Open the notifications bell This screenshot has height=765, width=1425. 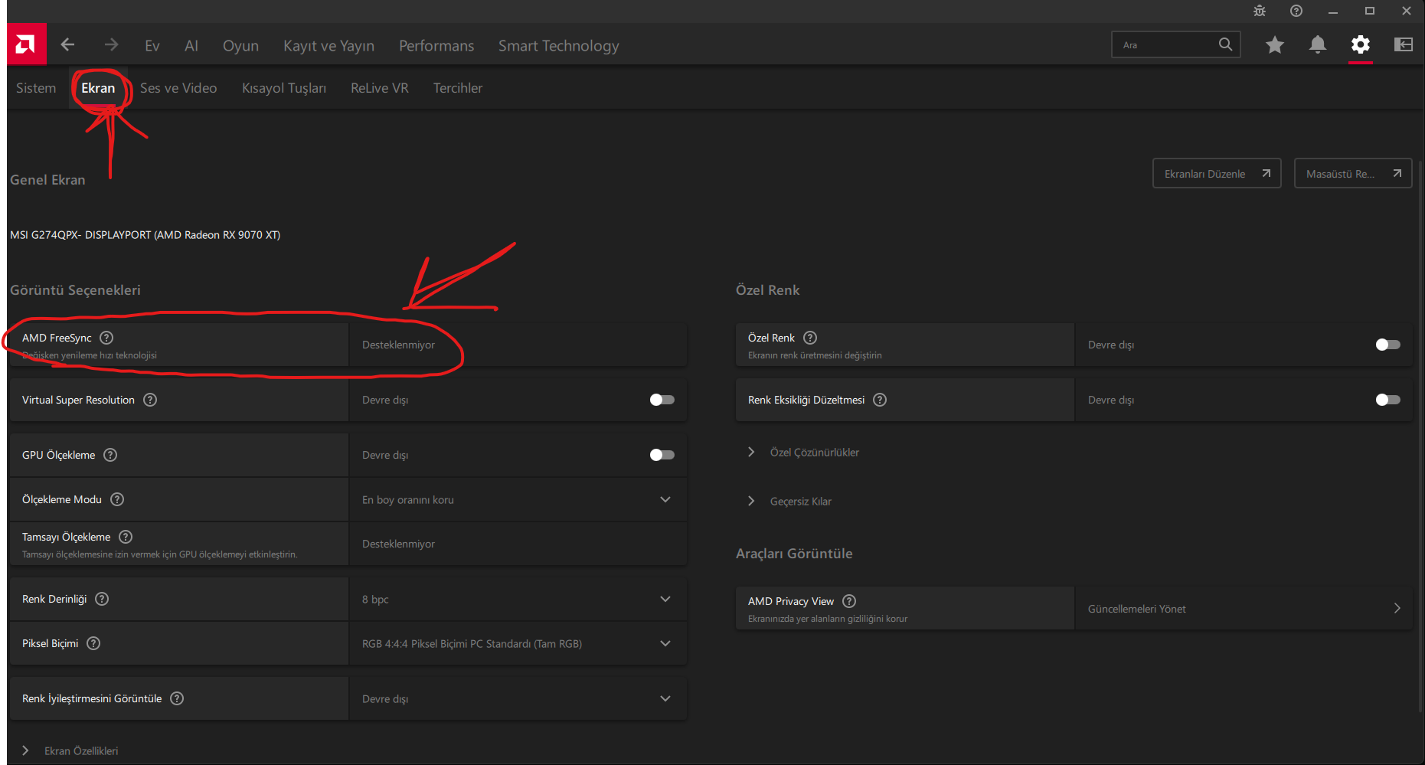(x=1317, y=45)
